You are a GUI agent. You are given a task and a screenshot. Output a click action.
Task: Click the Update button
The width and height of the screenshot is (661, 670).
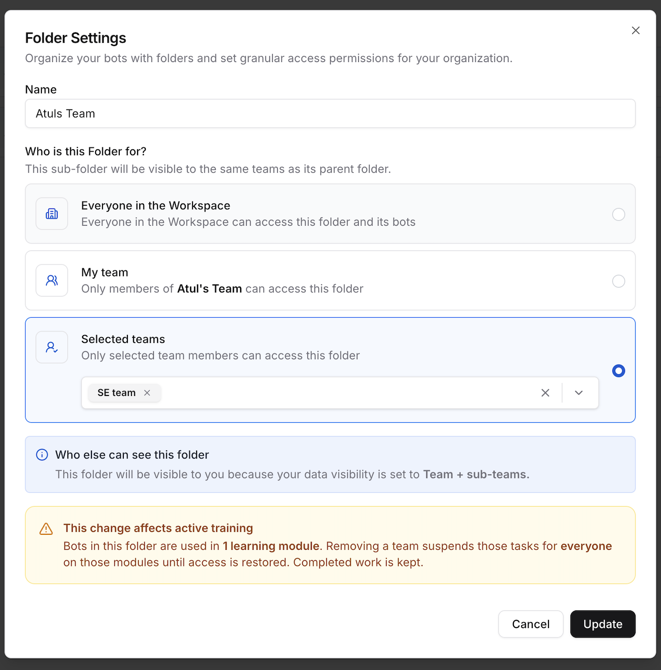(x=603, y=624)
